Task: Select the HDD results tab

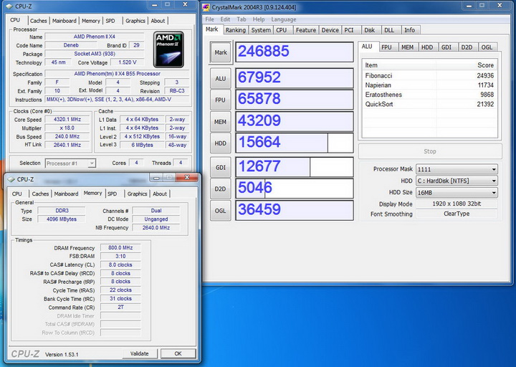Action: (x=427, y=47)
